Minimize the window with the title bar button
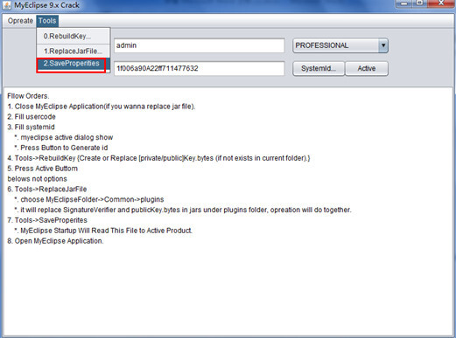 [404, 3]
